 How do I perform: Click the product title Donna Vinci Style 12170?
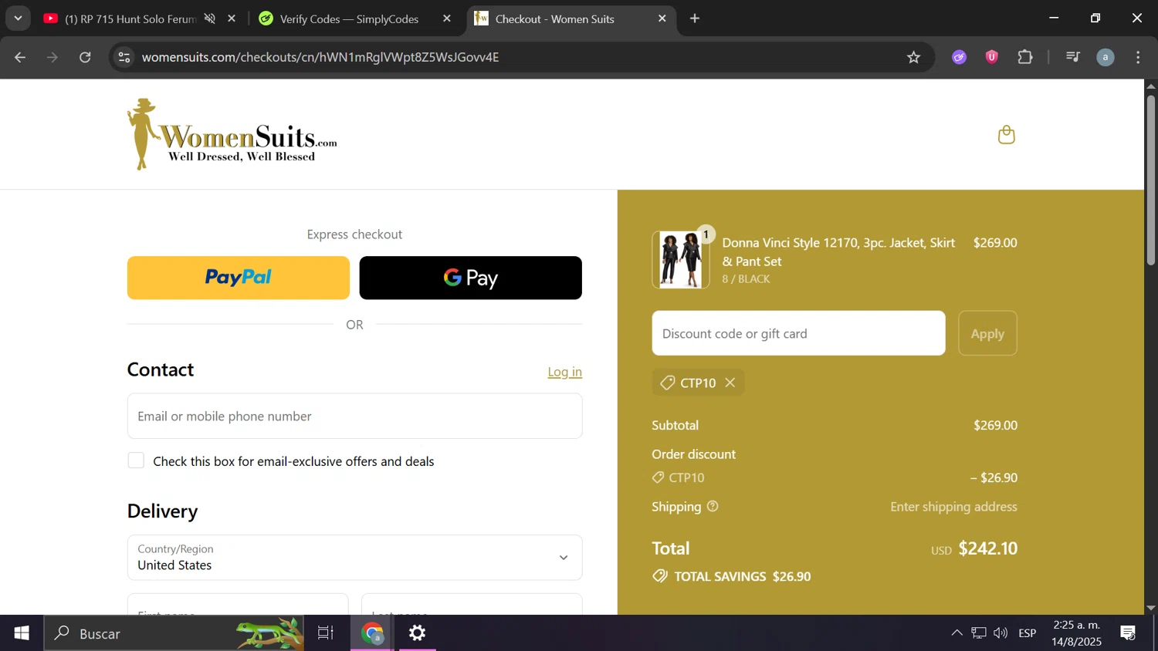tap(838, 252)
